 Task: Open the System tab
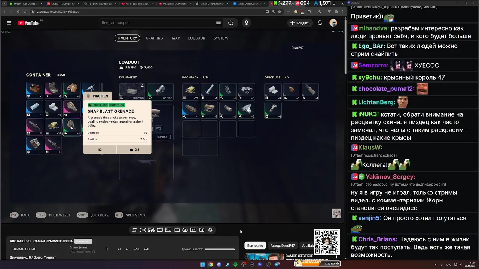[x=220, y=38]
